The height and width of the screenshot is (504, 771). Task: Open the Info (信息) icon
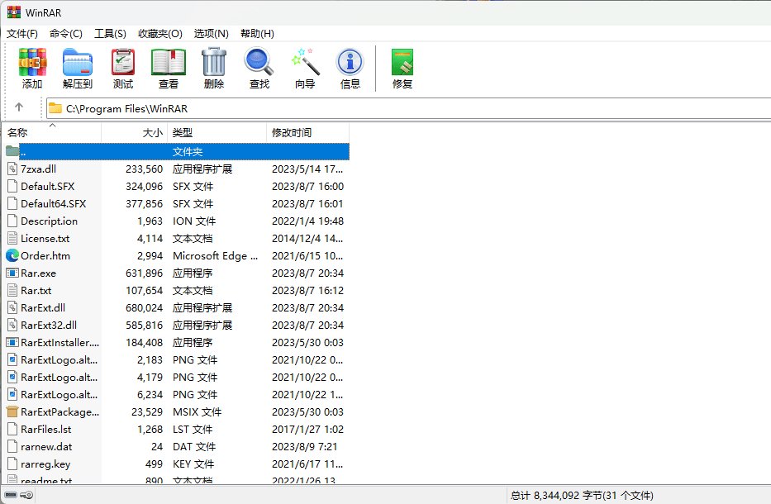[x=350, y=62]
